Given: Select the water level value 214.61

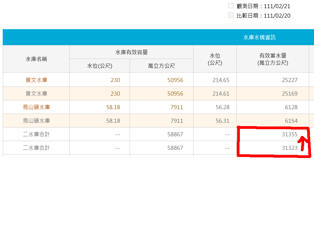Looking at the screenshot, I should (221, 94).
